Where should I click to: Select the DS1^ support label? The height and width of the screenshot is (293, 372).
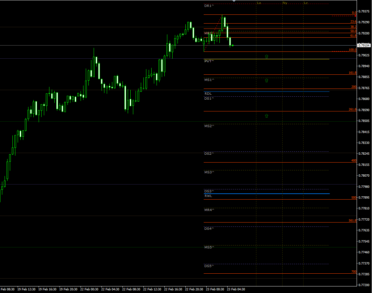click(x=209, y=98)
